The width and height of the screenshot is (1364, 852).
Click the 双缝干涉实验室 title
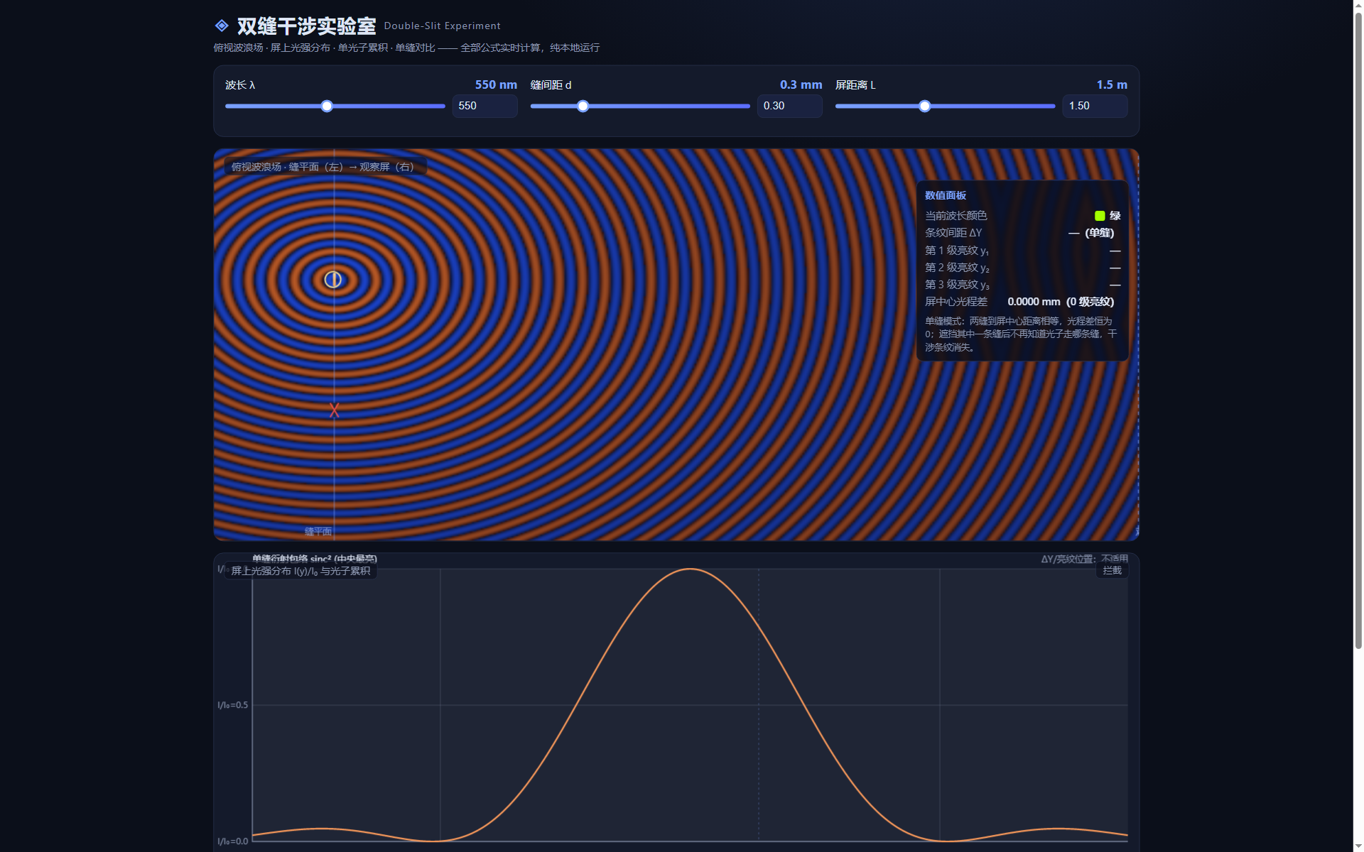click(306, 26)
